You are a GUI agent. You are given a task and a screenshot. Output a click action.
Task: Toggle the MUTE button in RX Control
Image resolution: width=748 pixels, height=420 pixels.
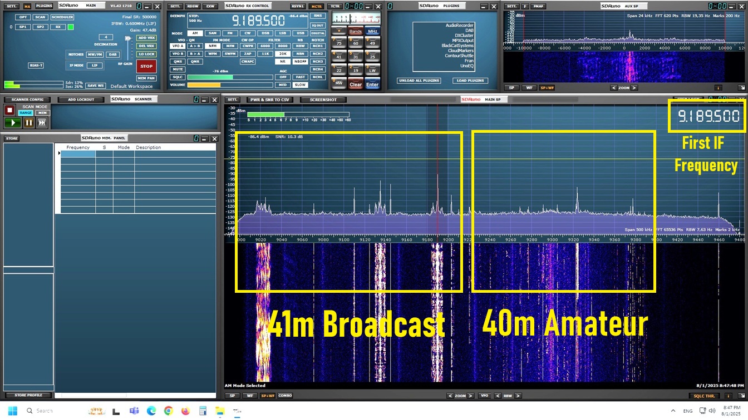tap(178, 69)
